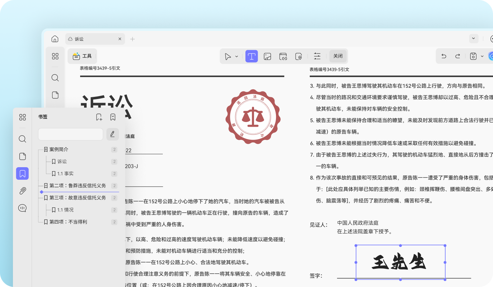Select the 案例简介 bookmark
493x287 pixels.
[x=59, y=149]
